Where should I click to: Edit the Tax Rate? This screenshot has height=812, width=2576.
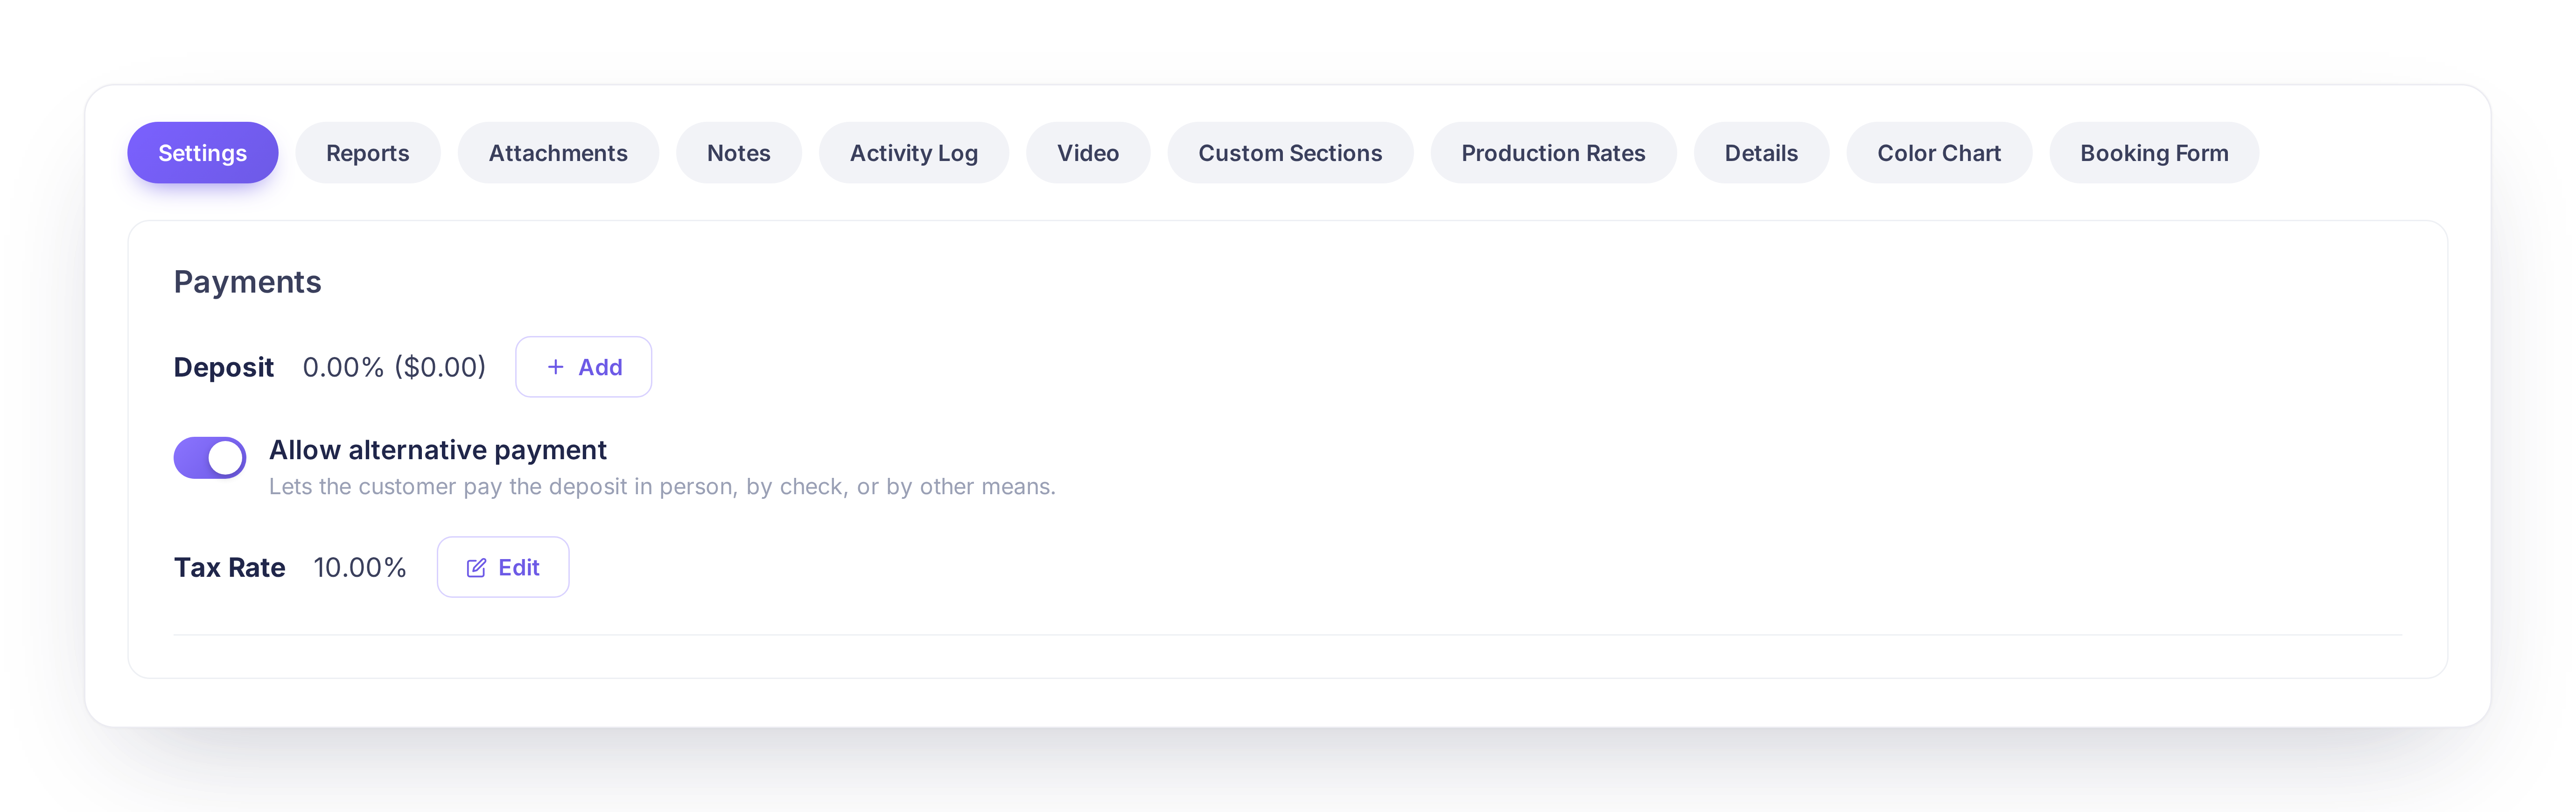503,567
